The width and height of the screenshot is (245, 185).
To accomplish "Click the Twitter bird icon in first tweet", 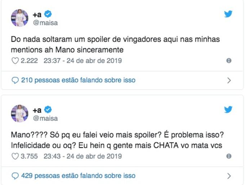I will pos(228,14).
